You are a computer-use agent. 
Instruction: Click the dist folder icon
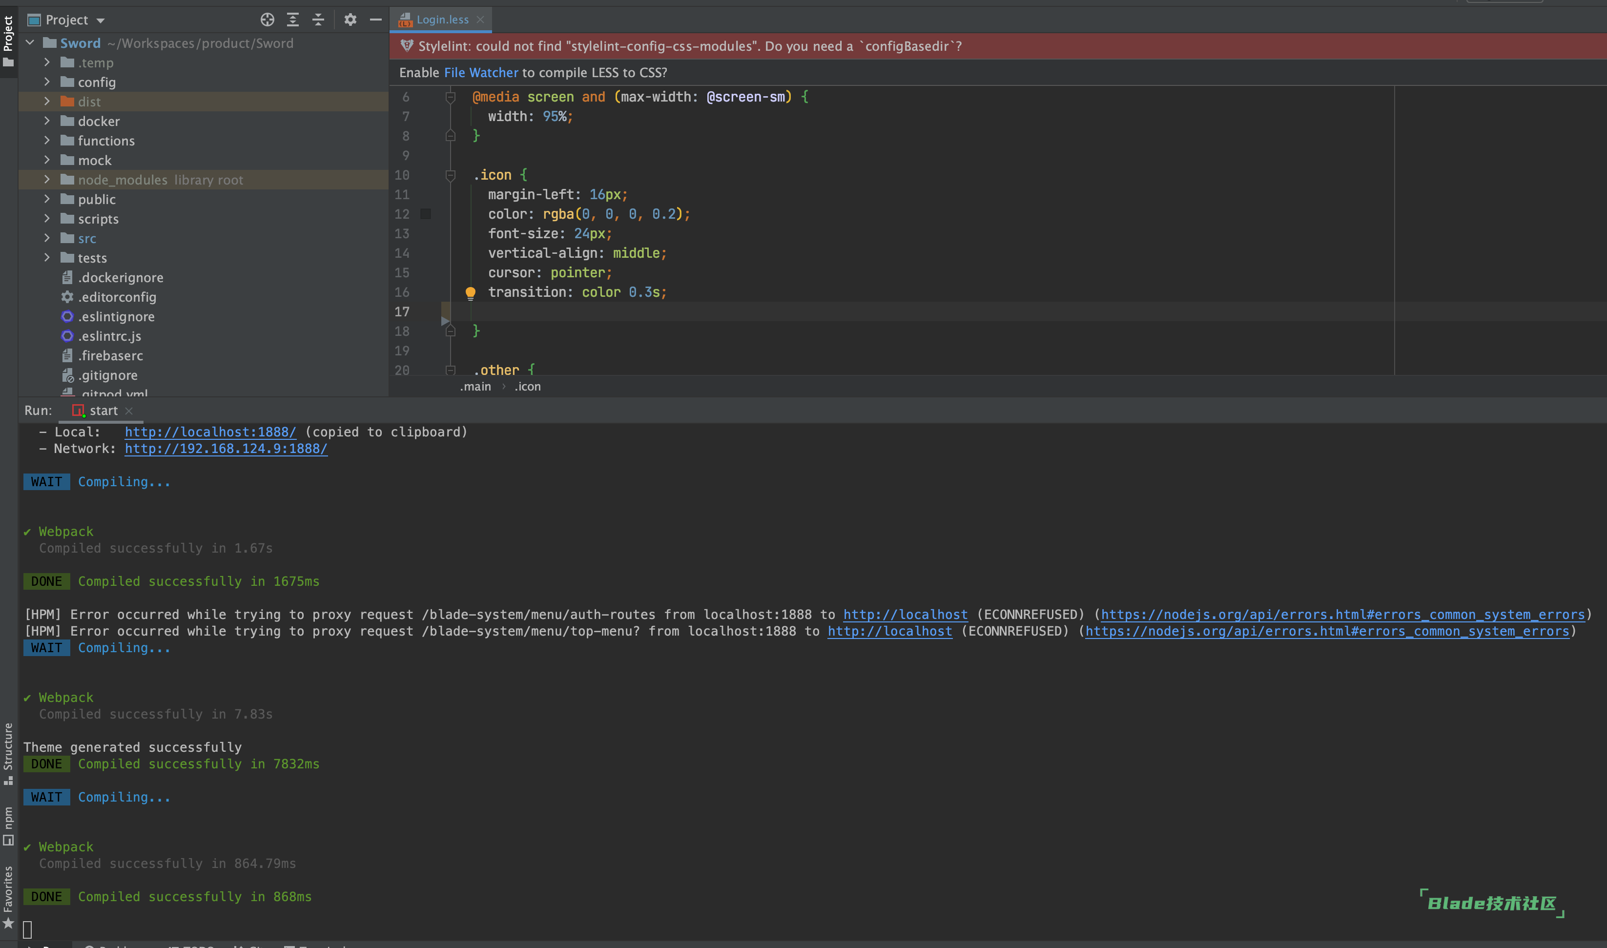(x=67, y=101)
